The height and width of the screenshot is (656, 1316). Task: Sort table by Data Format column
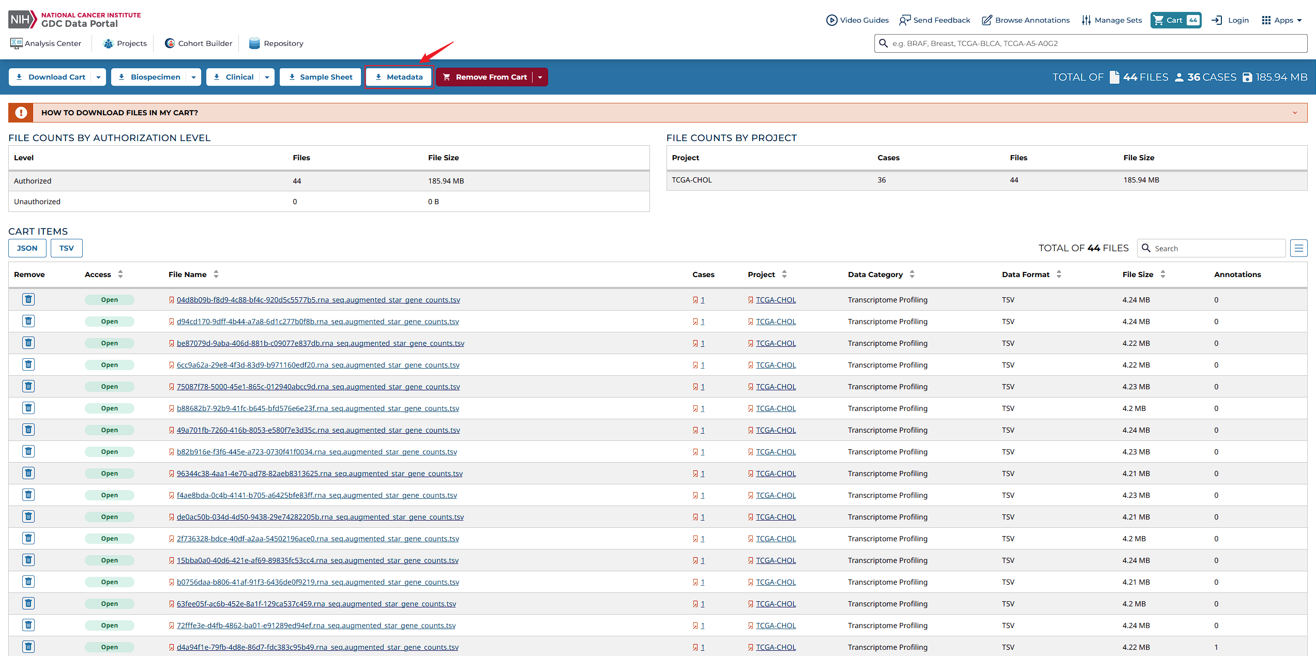(1059, 274)
